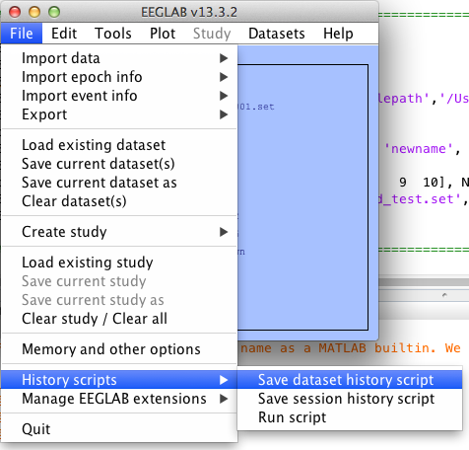Screen dimensions: 469x450
Task: Choose Load existing dataset
Action: click(x=119, y=145)
